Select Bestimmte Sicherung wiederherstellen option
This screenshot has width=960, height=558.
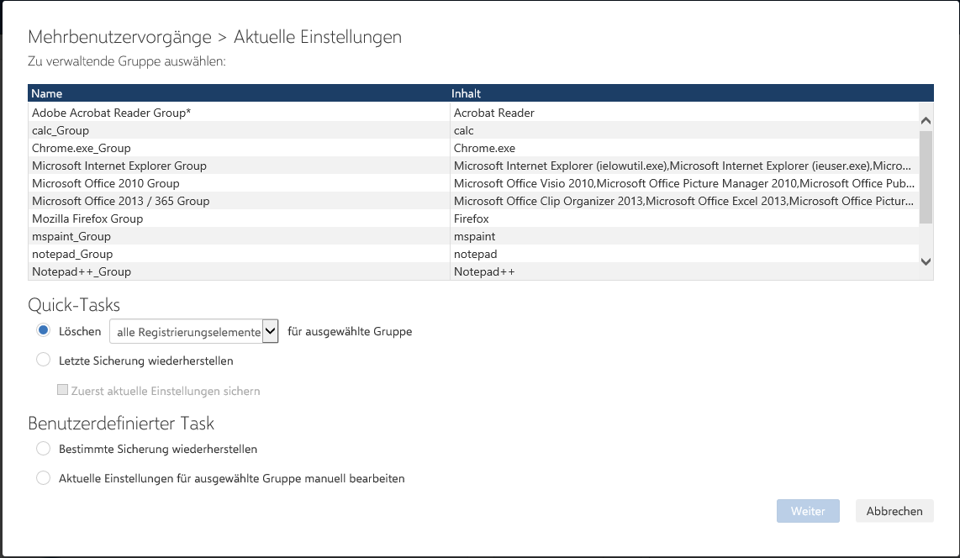[x=43, y=449]
